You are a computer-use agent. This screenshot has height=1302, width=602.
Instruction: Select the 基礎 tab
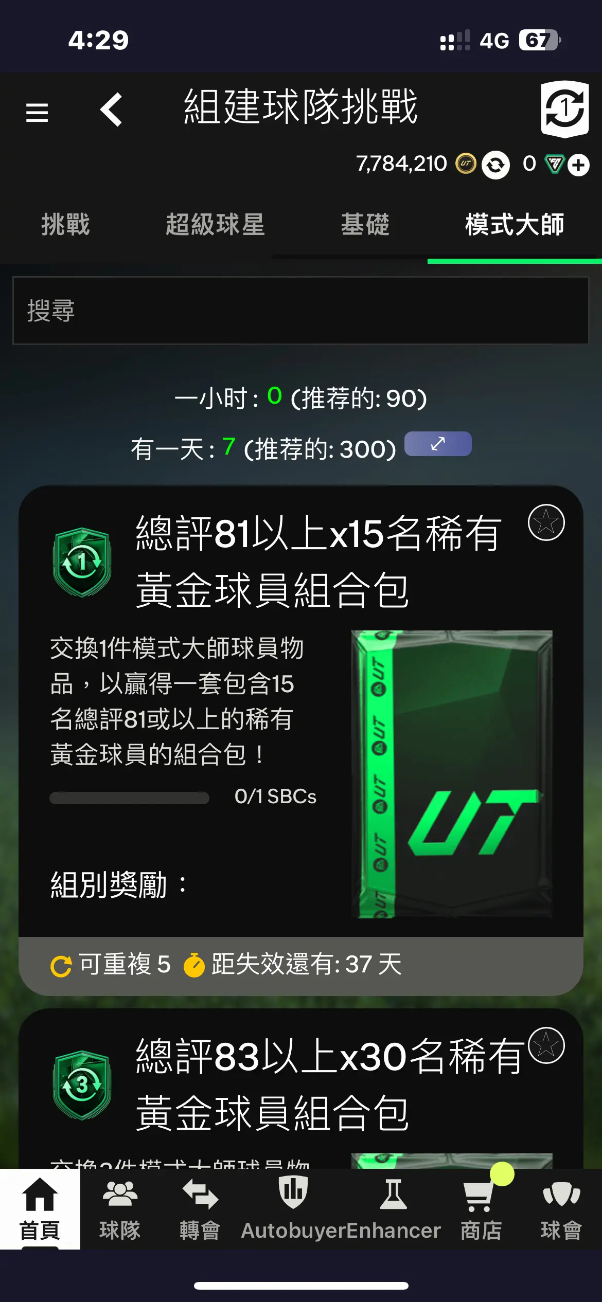point(365,225)
